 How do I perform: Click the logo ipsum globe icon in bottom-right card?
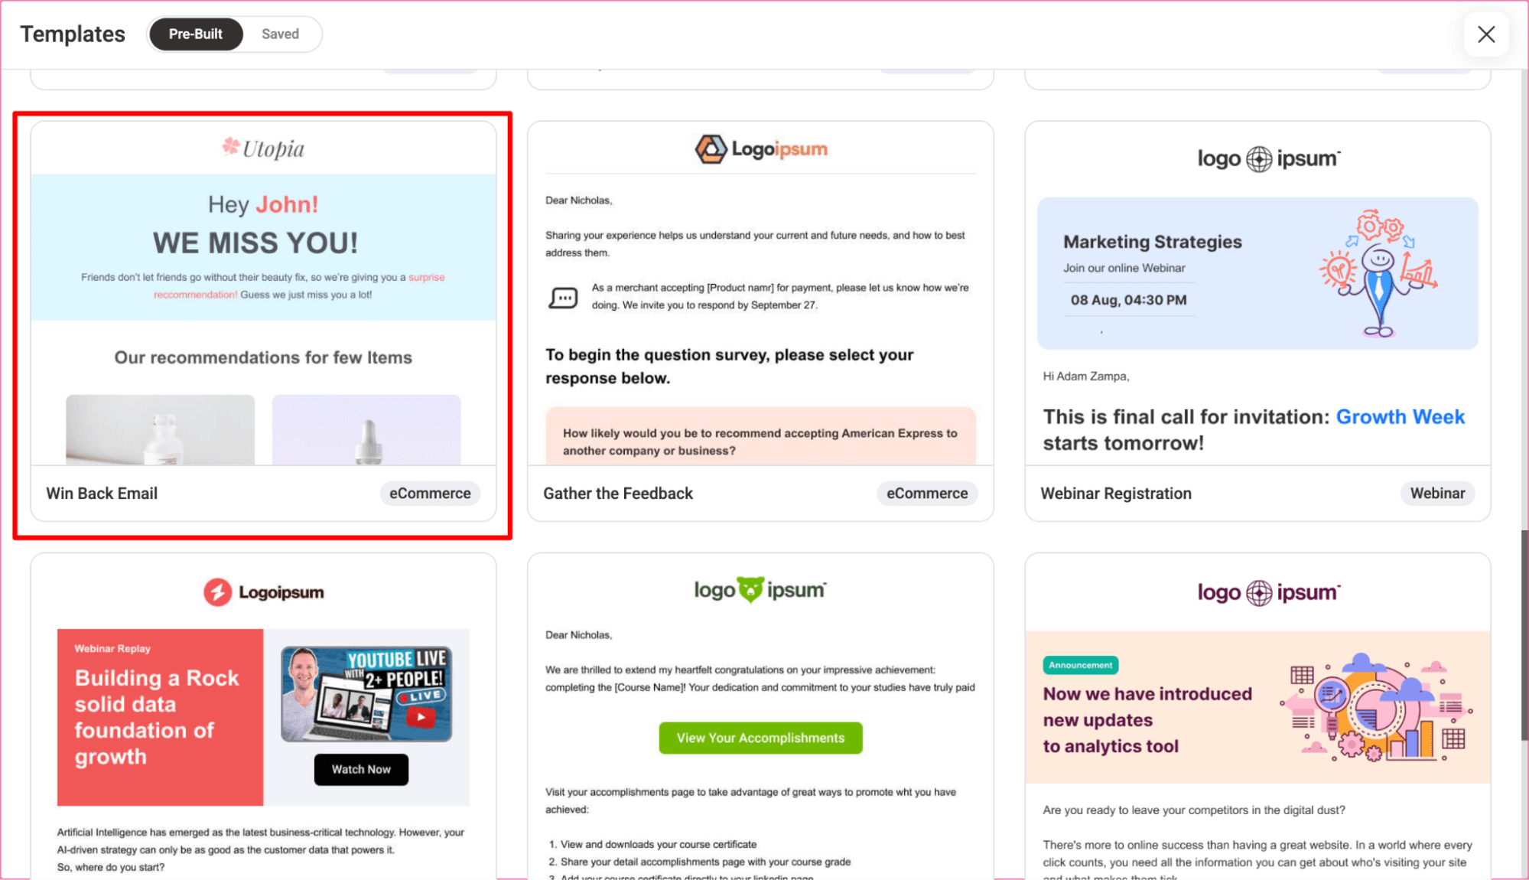1261,592
